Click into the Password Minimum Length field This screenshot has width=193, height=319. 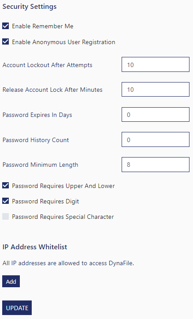click(x=156, y=165)
